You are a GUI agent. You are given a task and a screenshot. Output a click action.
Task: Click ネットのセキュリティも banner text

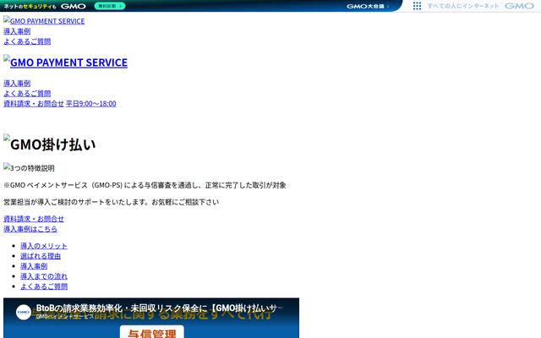pyautogui.click(x=30, y=6)
